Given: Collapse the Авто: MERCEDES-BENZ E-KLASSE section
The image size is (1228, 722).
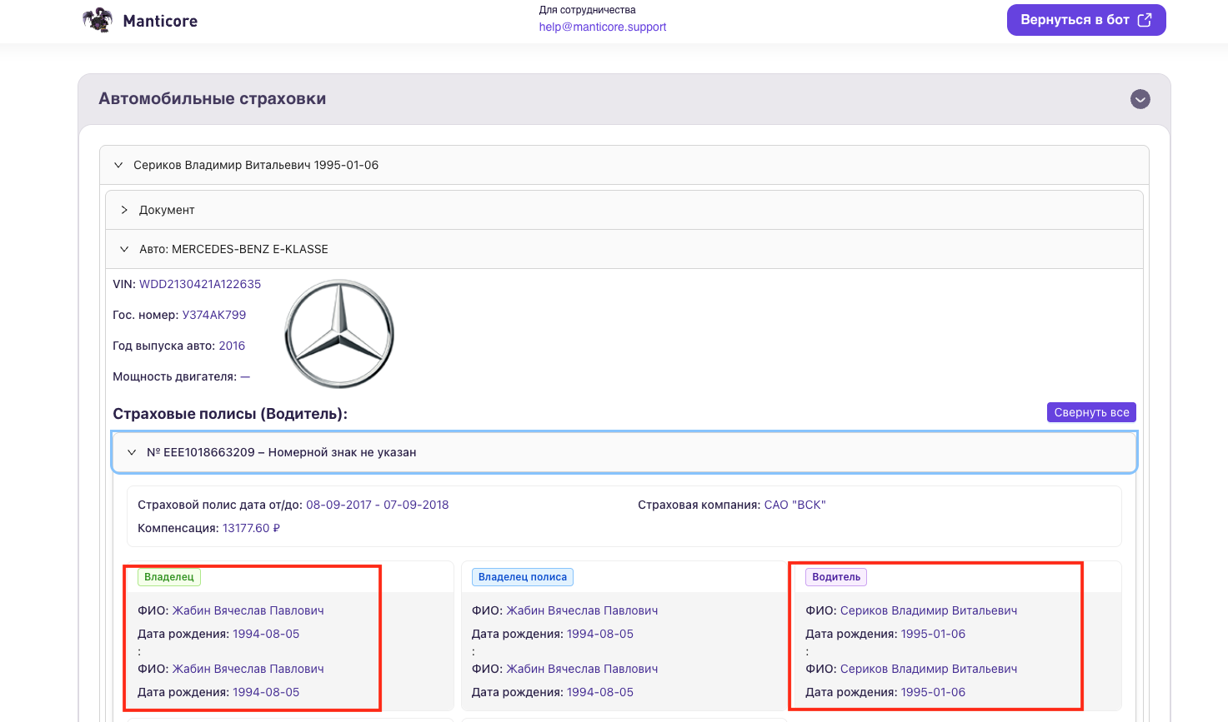Looking at the screenshot, I should [x=624, y=249].
